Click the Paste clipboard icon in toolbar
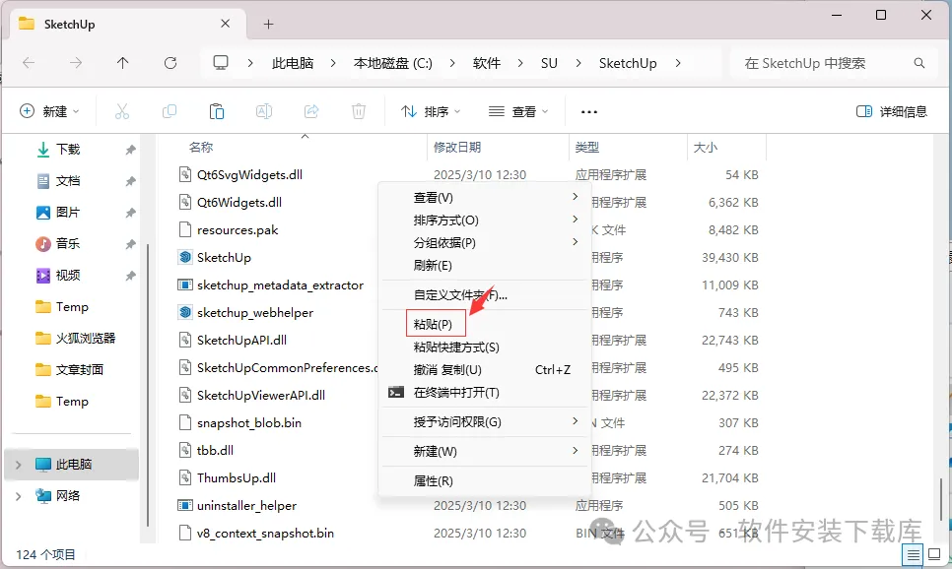This screenshot has width=952, height=569. click(x=217, y=111)
